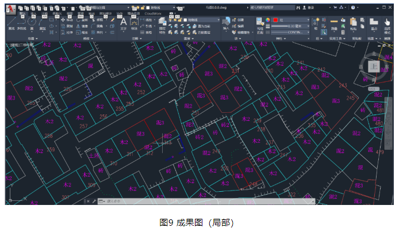Click the red color swatch in properties
This screenshot has height=228, width=399.
[x=275, y=20]
